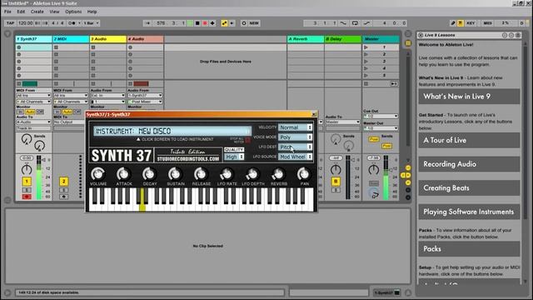Open 4 Audio track's Audio From dropdown

pos(145,96)
